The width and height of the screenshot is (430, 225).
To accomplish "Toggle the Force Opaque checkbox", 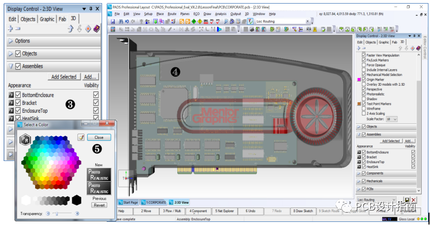I will coord(363,65).
